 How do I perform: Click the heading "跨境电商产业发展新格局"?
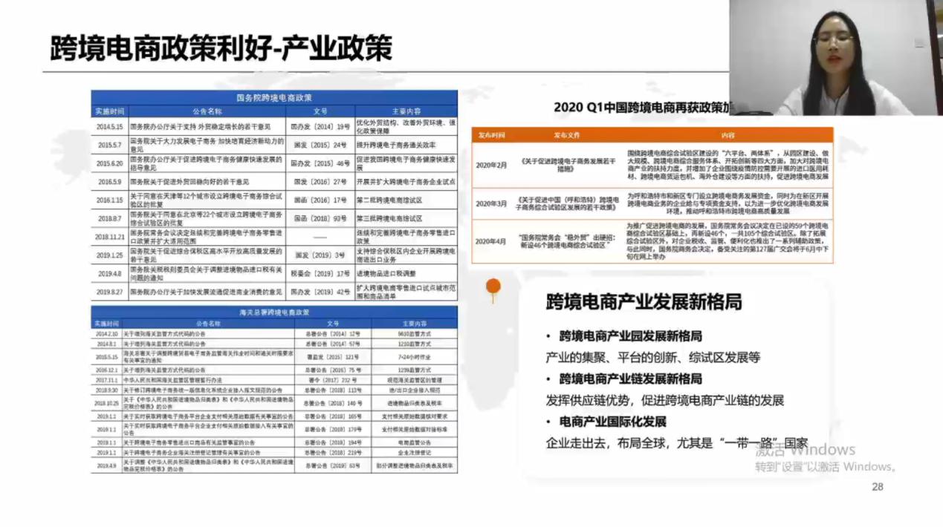(644, 302)
